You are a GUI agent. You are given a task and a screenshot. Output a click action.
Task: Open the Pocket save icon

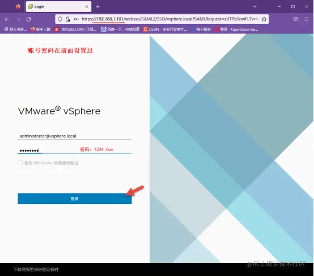point(295,19)
